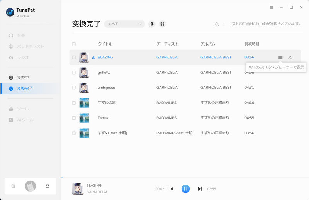The image size is (309, 200).
Task: Click the radio icon in sidebar
Action: tap(11, 58)
